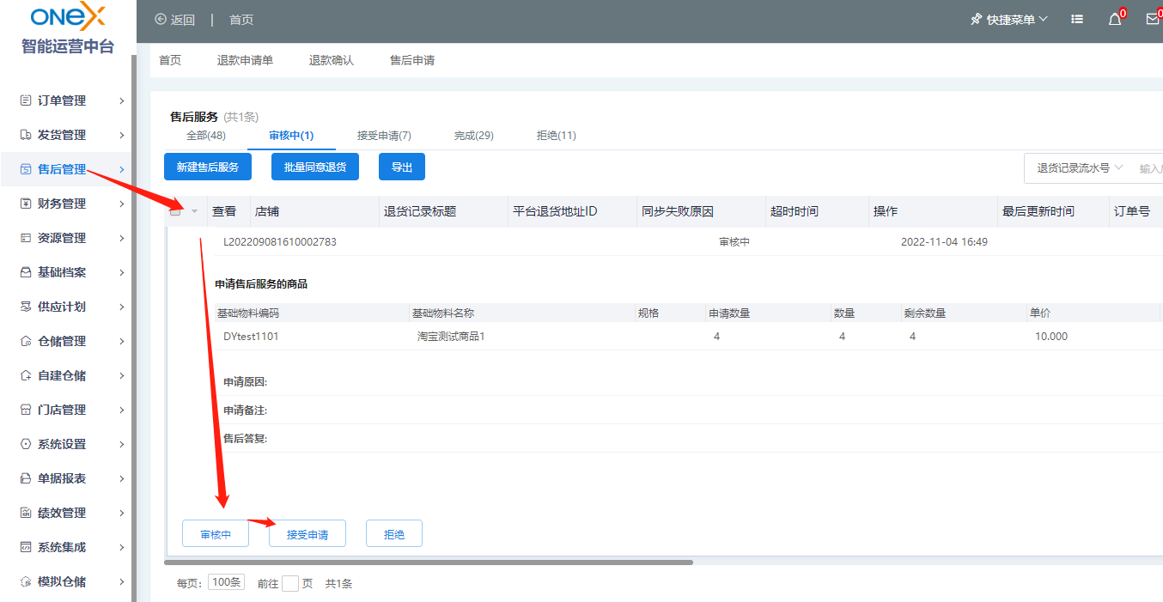Click the 新建售后服务 button
The height and width of the screenshot is (602, 1163).
pyautogui.click(x=208, y=167)
